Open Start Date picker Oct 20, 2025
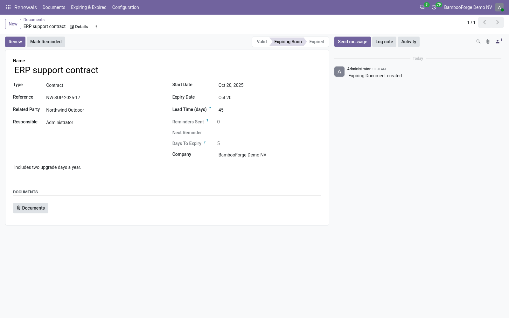 point(269,85)
